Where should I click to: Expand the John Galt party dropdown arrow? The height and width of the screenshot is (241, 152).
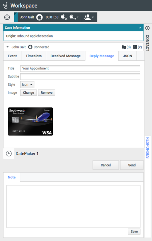coord(7,47)
